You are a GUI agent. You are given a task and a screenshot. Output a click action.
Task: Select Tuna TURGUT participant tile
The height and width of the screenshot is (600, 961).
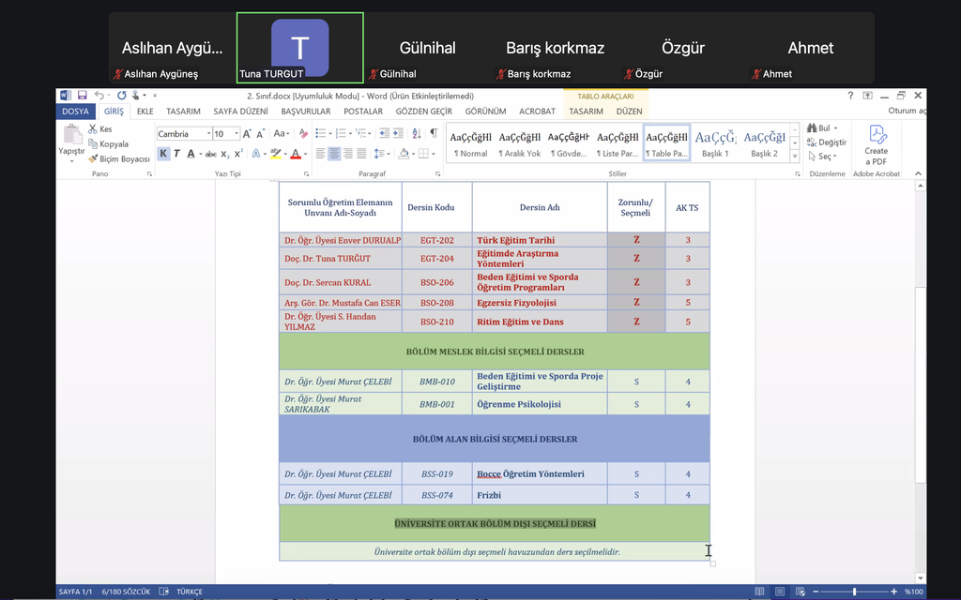tap(299, 49)
